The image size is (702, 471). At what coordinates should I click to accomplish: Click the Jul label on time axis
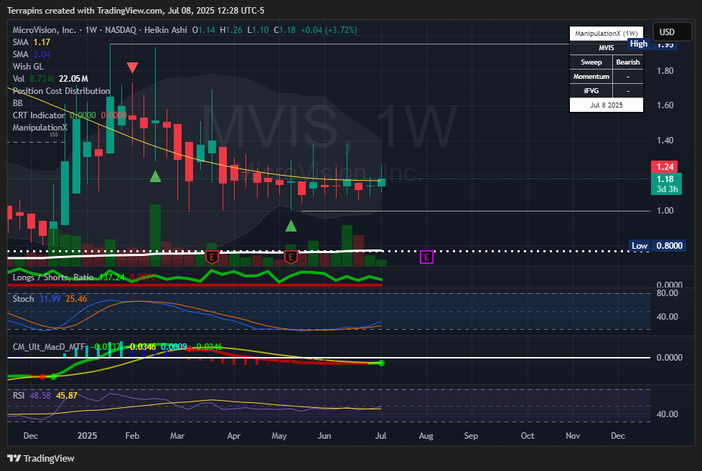381,436
